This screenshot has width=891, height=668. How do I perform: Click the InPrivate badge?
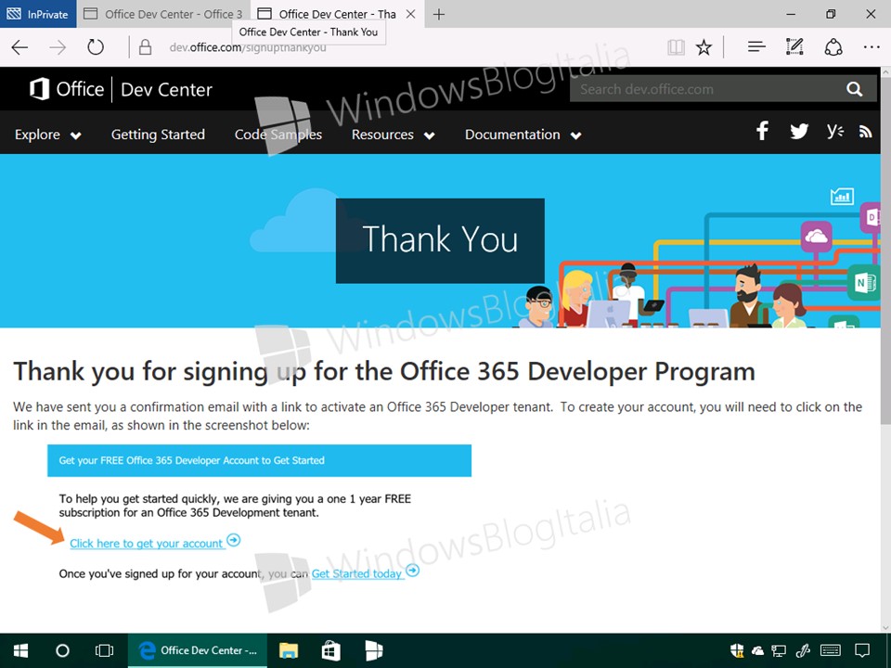click(37, 14)
